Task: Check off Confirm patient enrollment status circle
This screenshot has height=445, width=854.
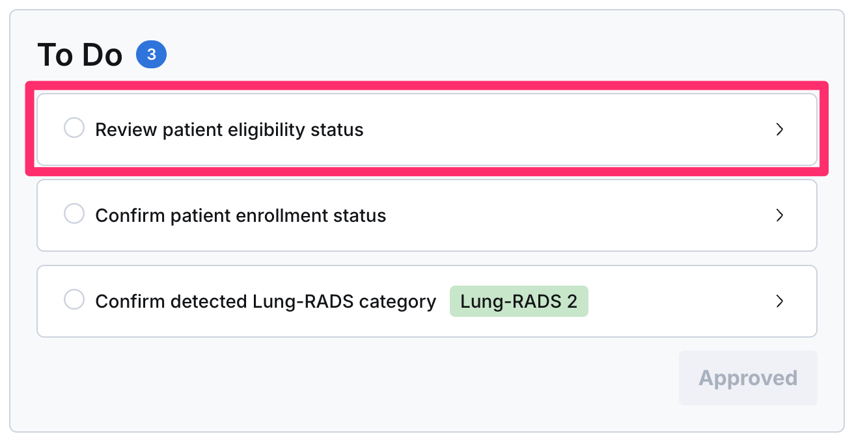Action: point(74,214)
